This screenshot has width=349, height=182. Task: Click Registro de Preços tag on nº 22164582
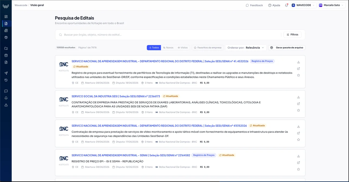(x=204, y=155)
